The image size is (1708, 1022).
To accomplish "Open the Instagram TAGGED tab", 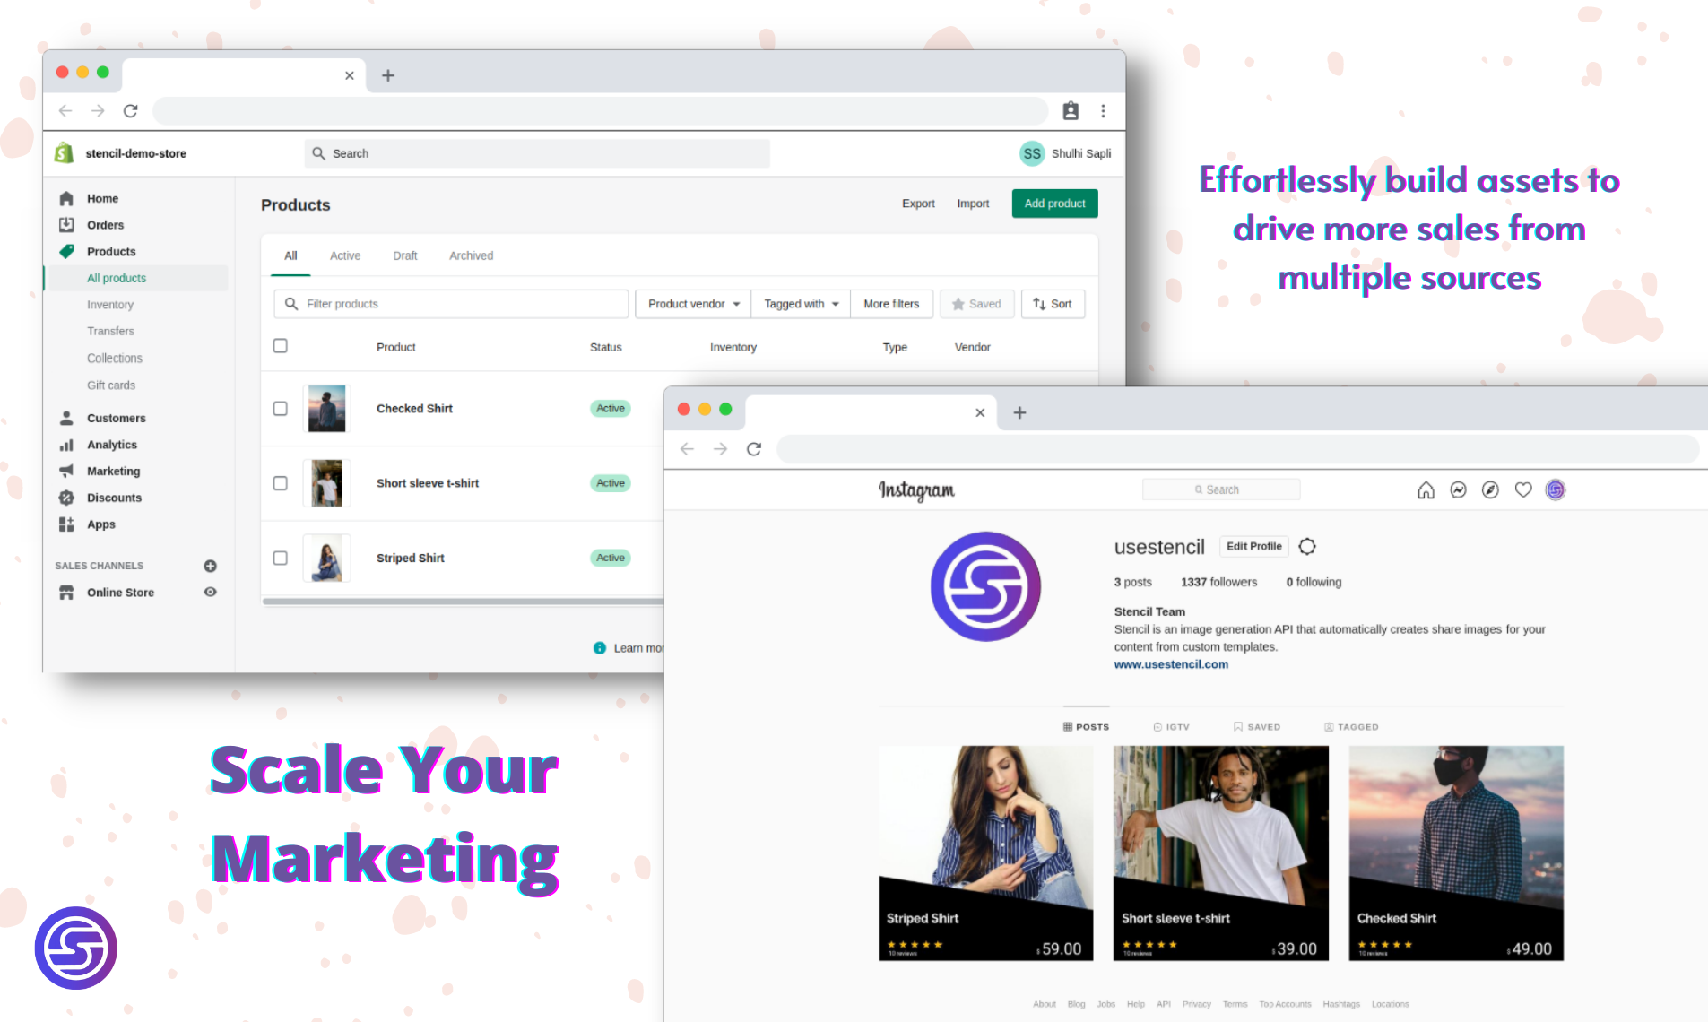I will click(1351, 727).
